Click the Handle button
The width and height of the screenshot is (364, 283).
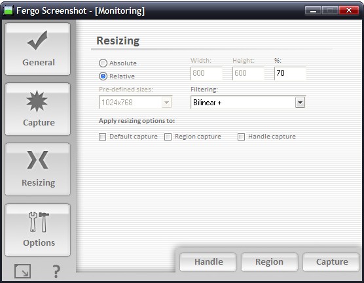(x=208, y=262)
